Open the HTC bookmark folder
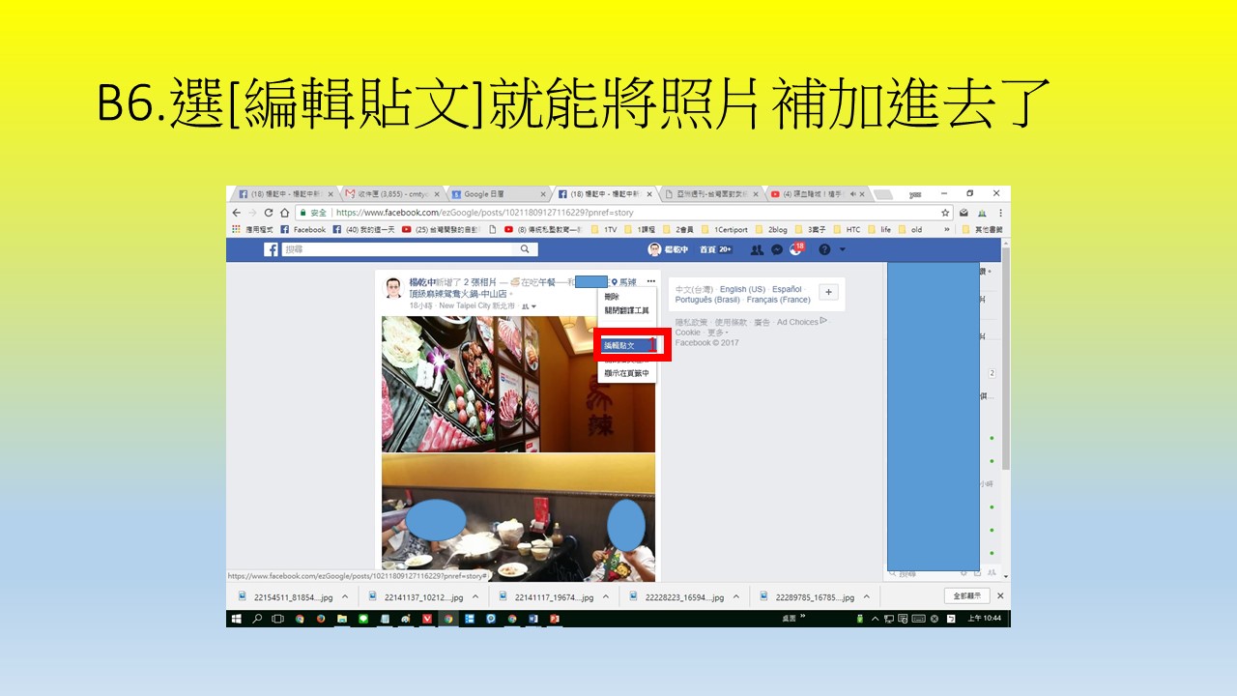This screenshot has height=696, width=1237. [847, 230]
